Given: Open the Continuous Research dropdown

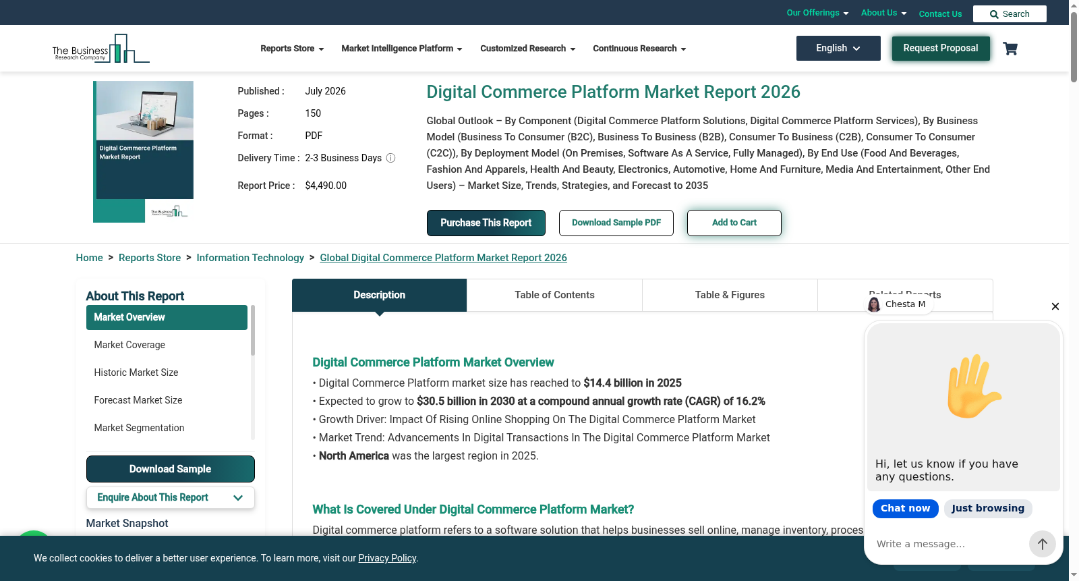Looking at the screenshot, I should tap(639, 49).
